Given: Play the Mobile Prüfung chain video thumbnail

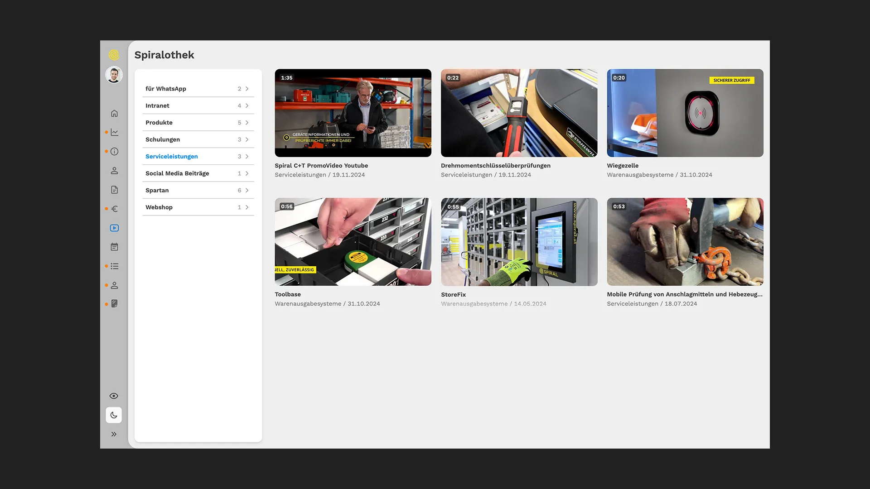Looking at the screenshot, I should (x=685, y=242).
